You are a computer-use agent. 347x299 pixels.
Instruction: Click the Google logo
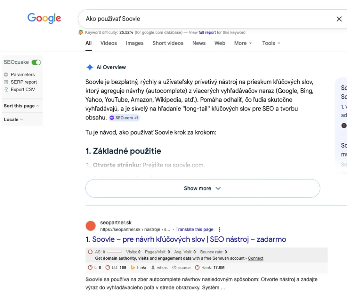pyautogui.click(x=44, y=18)
